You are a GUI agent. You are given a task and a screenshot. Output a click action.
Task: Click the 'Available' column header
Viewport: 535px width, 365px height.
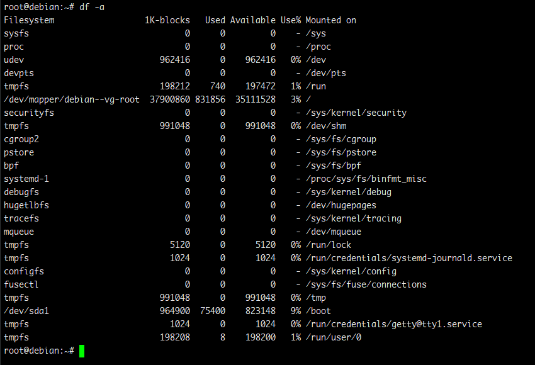click(252, 20)
